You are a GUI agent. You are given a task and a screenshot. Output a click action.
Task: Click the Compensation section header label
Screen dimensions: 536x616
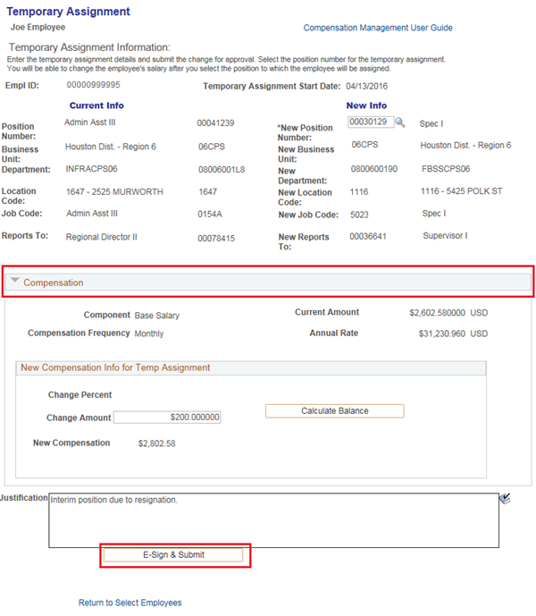point(54,283)
